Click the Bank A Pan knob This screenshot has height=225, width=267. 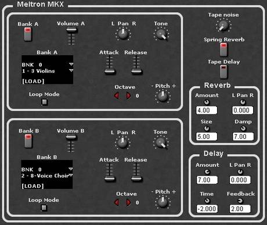[x=123, y=34]
